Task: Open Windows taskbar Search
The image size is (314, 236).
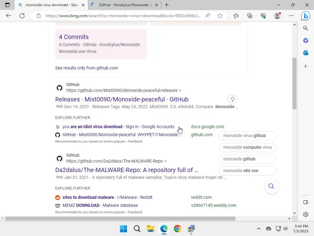Action: 137,229
